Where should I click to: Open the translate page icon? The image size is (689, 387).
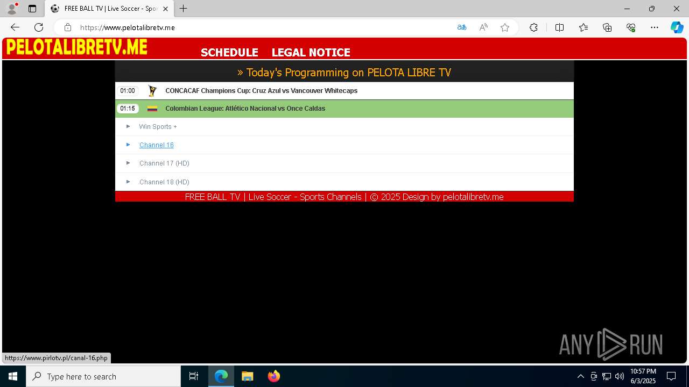pos(462,27)
